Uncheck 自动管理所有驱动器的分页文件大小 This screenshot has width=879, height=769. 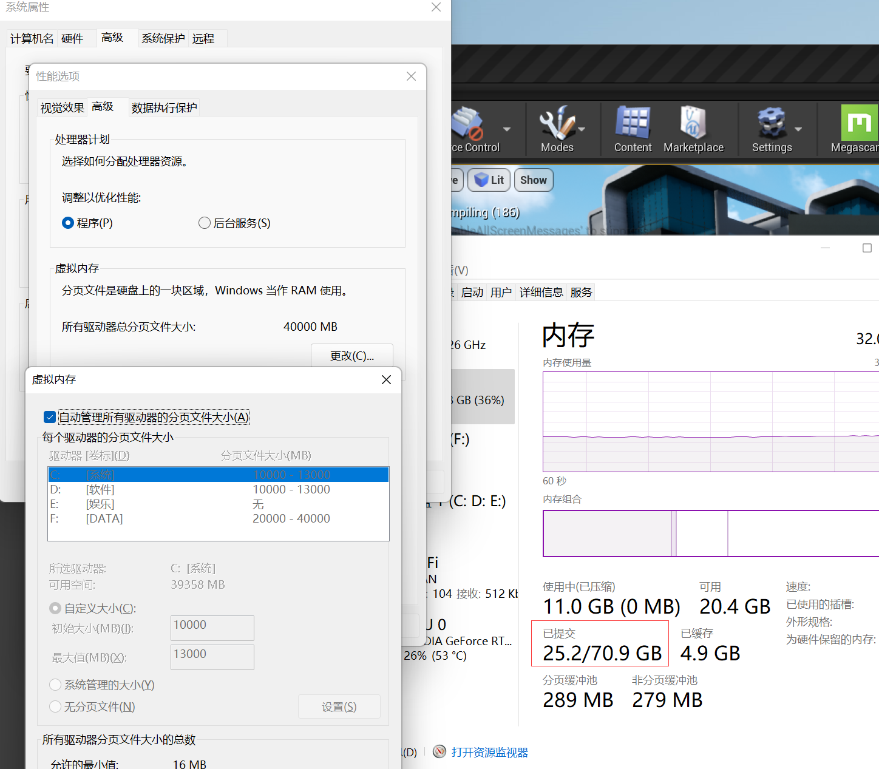coord(50,417)
